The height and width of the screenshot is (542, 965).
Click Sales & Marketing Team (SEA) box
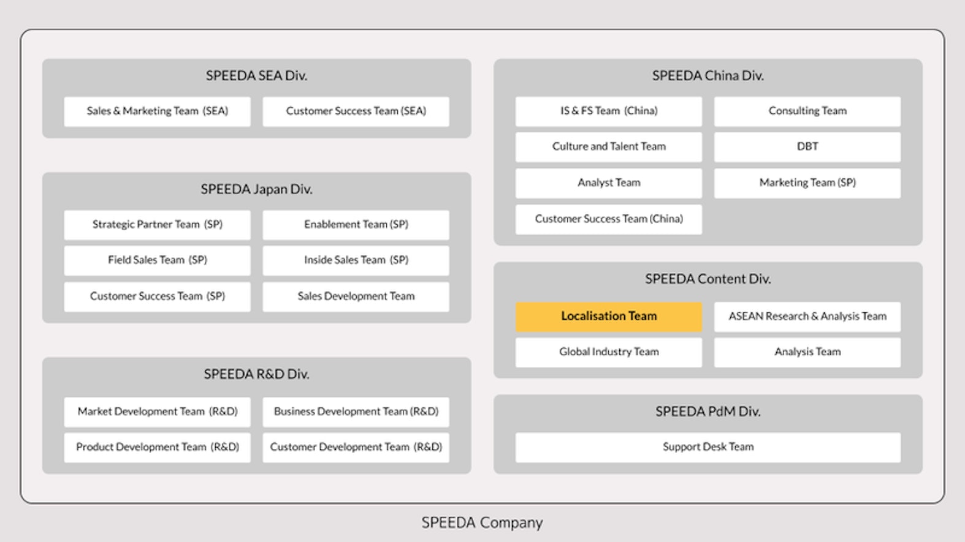pos(157,111)
